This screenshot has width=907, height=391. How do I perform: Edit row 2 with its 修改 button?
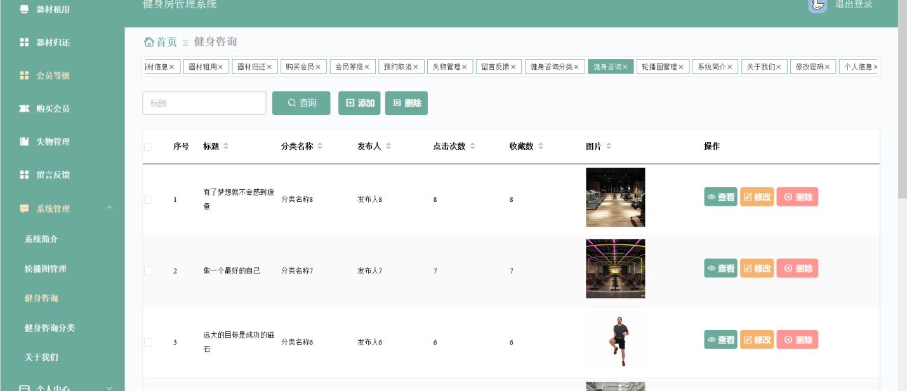(757, 268)
